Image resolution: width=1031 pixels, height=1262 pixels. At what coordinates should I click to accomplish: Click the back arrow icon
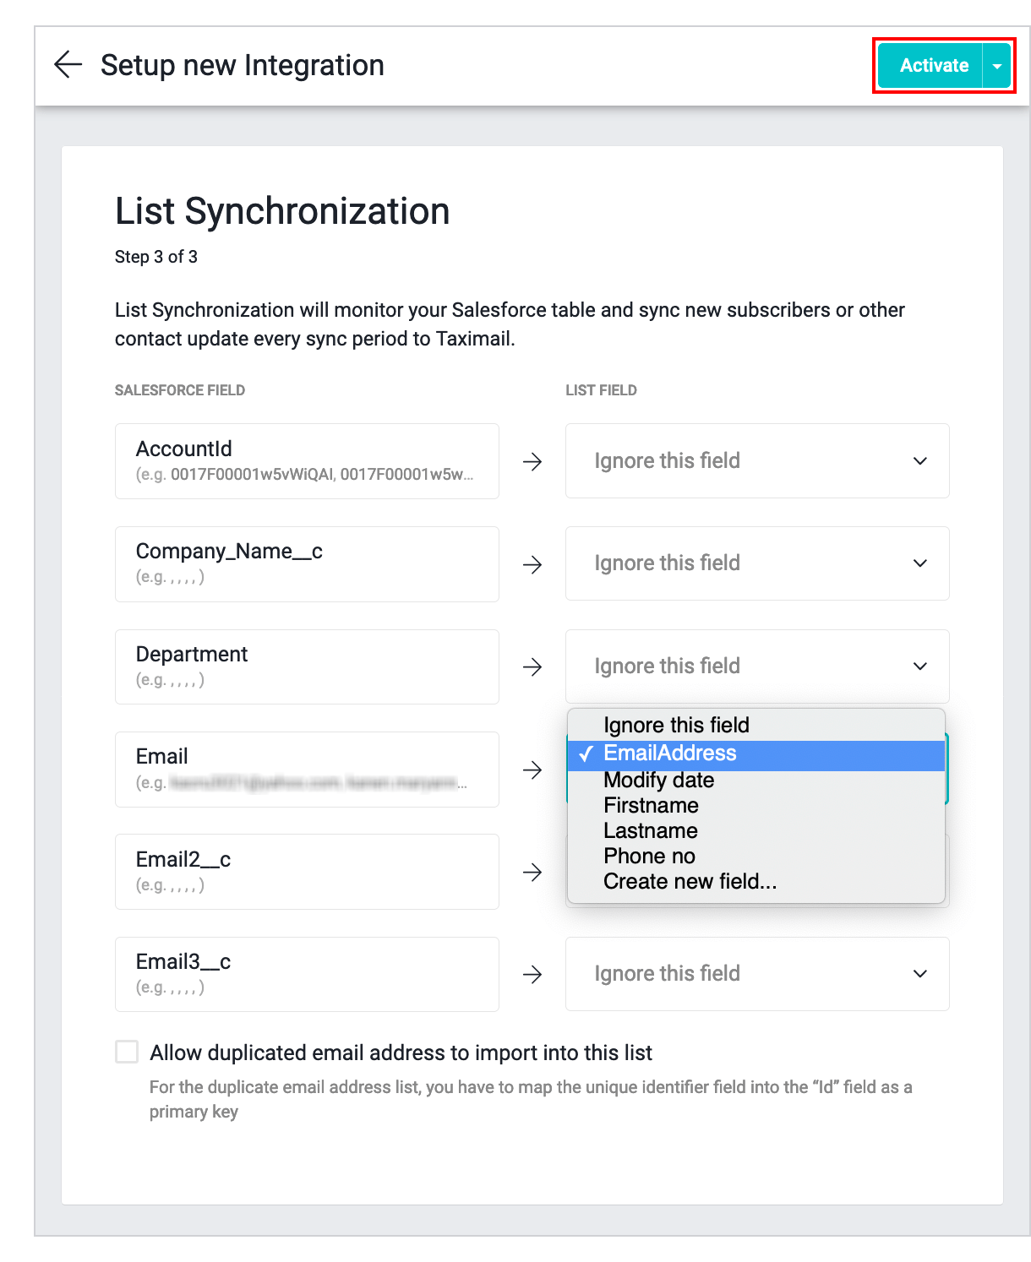[68, 65]
